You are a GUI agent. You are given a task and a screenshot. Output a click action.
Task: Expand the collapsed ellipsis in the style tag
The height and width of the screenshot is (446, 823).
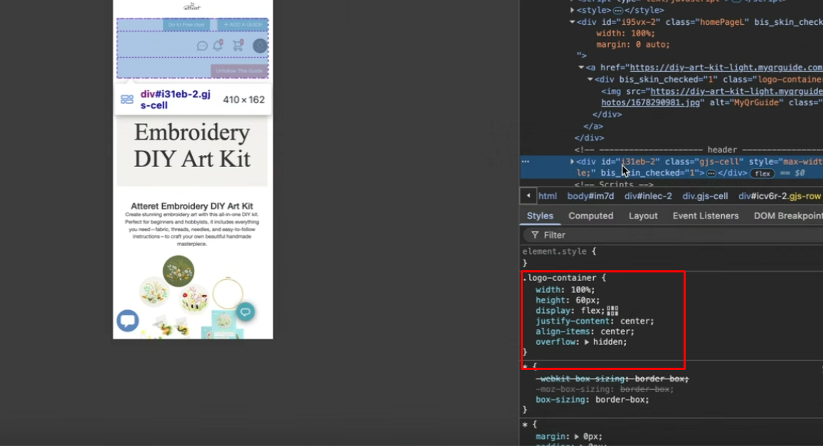[x=618, y=11]
